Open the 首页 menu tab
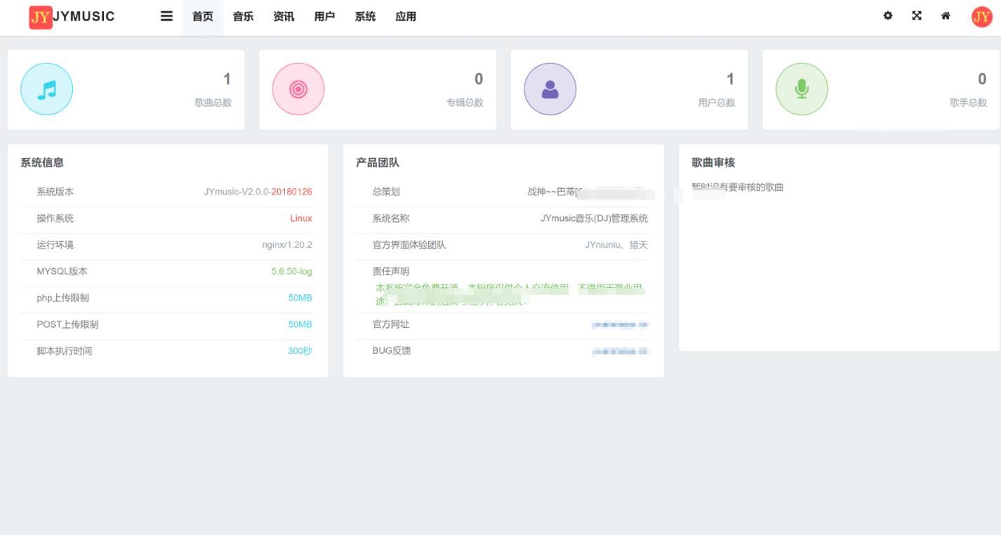Screen dimensions: 1001x535 point(203,17)
